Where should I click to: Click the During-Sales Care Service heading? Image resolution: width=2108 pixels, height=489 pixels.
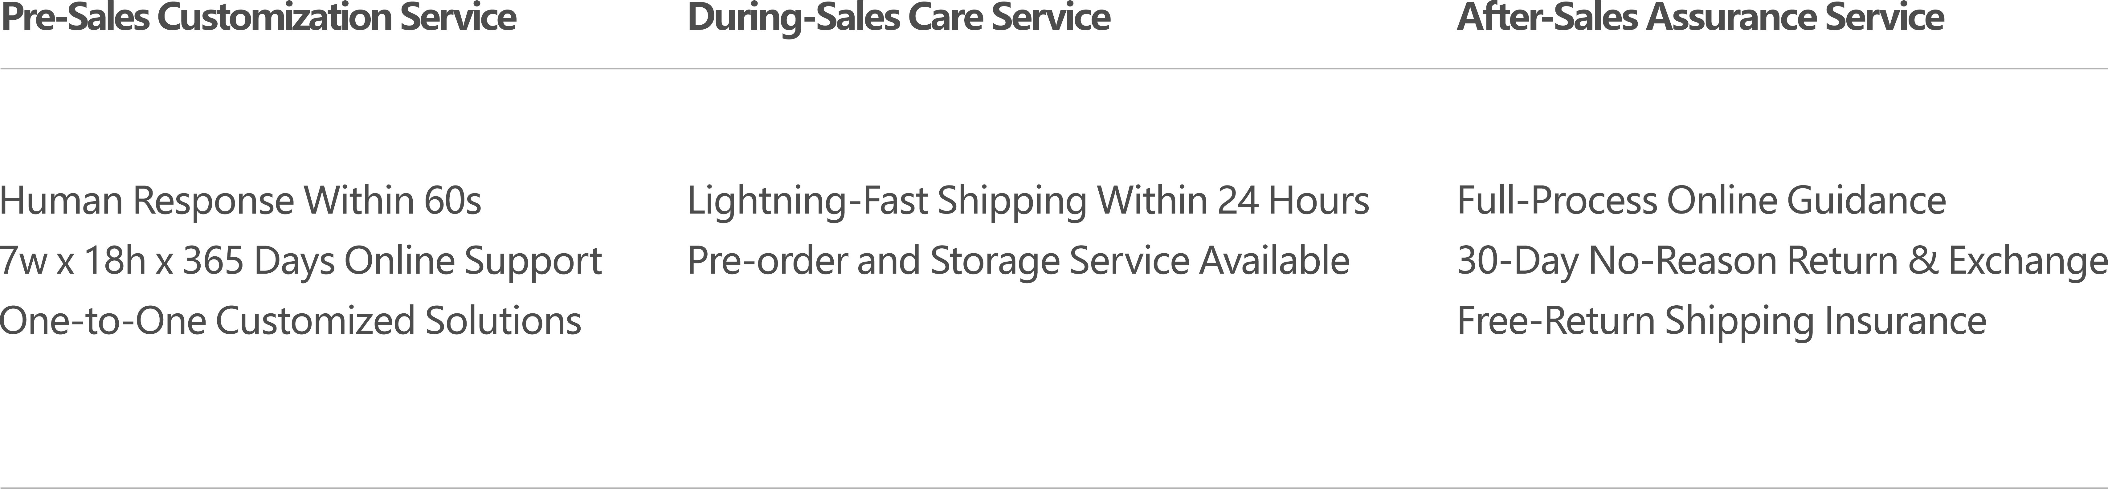[898, 17]
